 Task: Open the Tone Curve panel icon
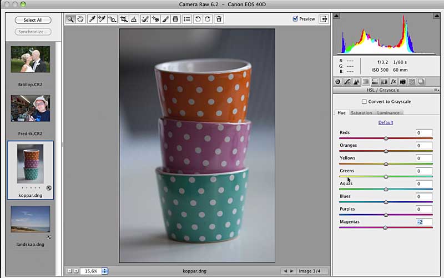pyautogui.click(x=347, y=82)
